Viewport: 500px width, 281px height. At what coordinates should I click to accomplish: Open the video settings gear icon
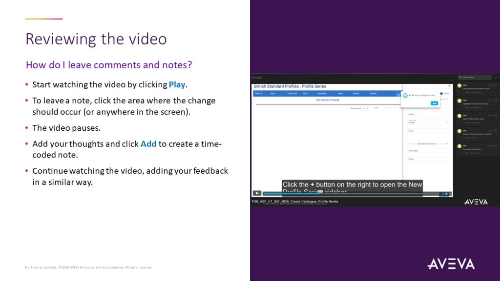(446, 194)
